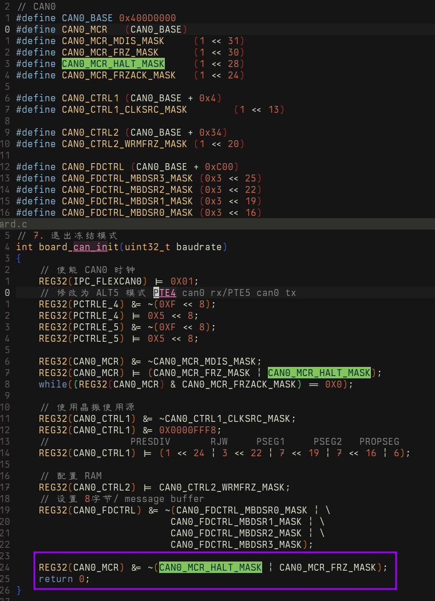The image size is (435, 601).
Task: Click the highlighted CAN0_MCR_HALT_MASK in its #define line
Action: tap(113, 64)
